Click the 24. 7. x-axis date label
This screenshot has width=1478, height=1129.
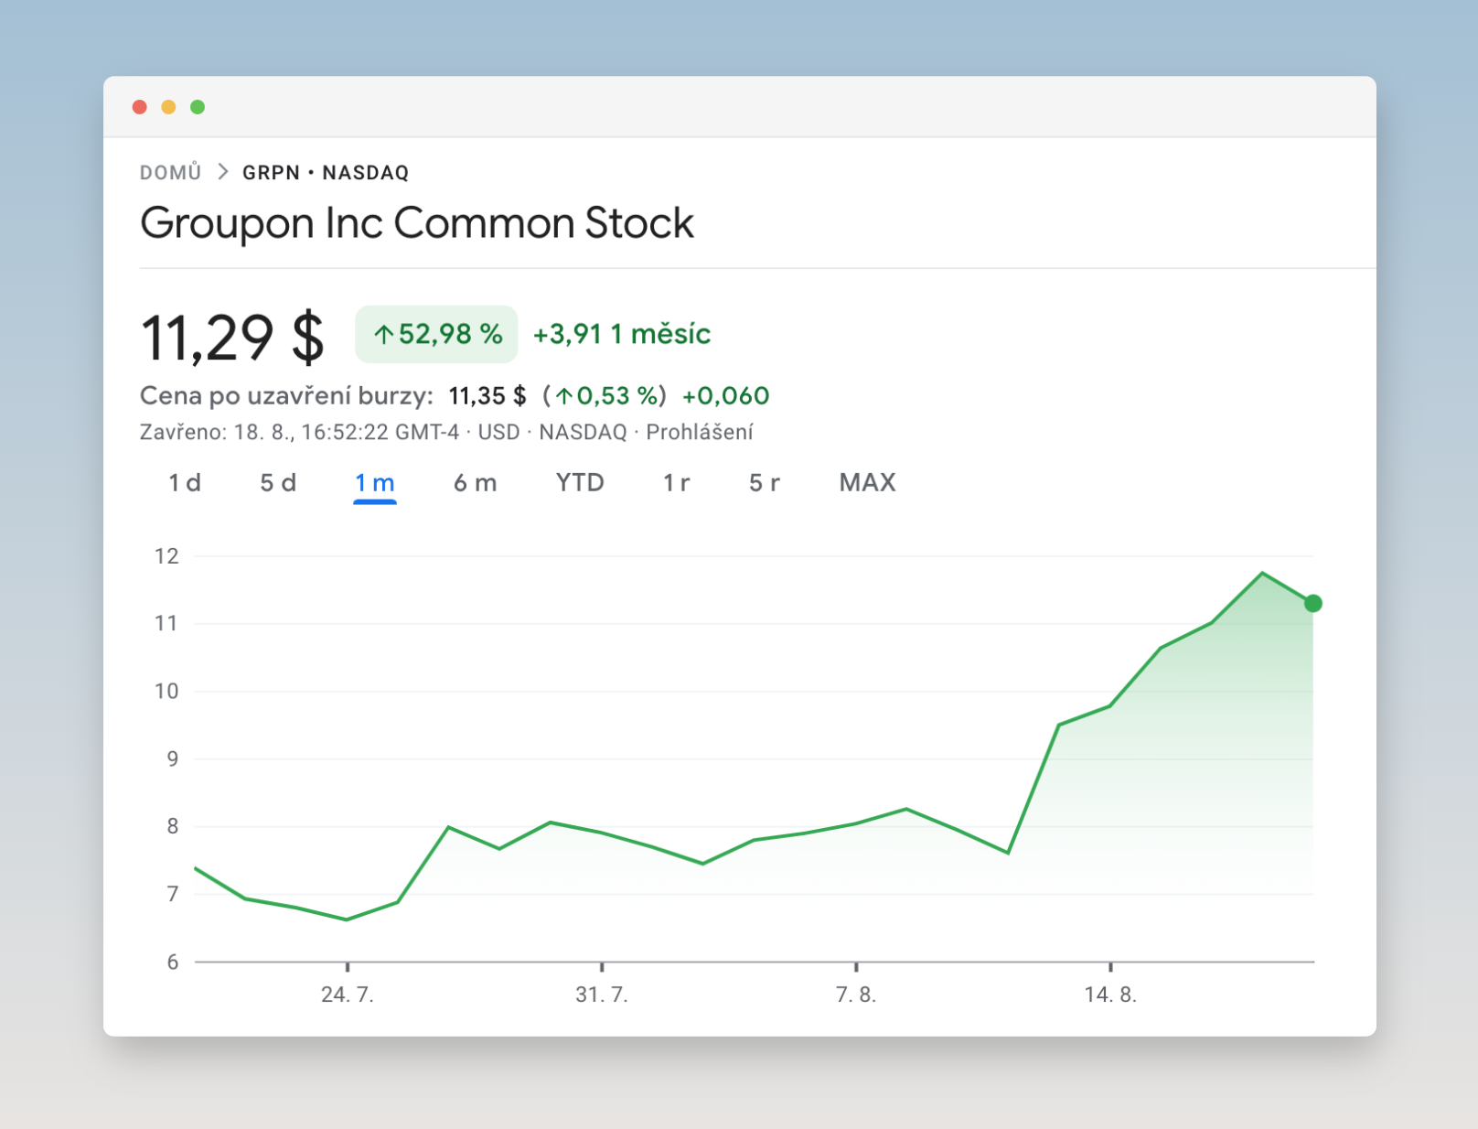348,995
